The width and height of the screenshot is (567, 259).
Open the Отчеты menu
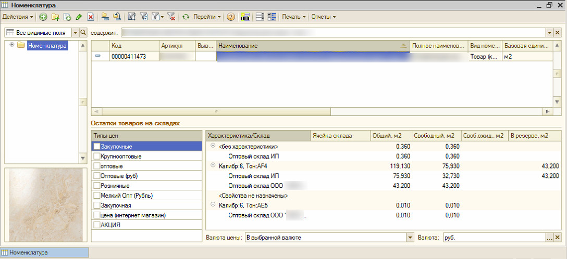pos(323,17)
